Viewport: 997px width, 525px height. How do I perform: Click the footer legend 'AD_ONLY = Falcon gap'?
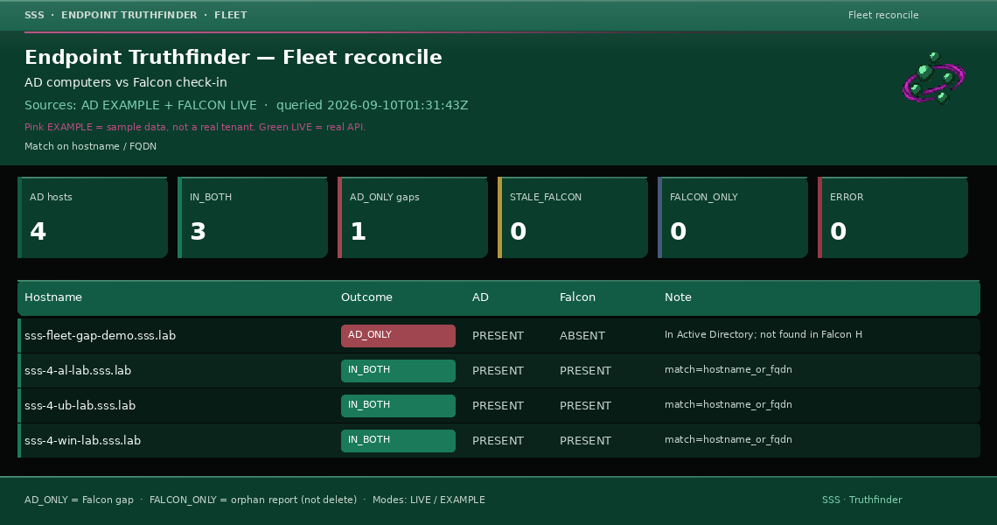click(x=79, y=500)
